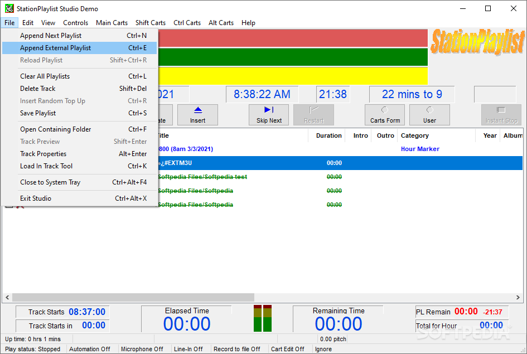The image size is (527, 354).
Task: Click the audio level VU meter
Action: click(263, 318)
